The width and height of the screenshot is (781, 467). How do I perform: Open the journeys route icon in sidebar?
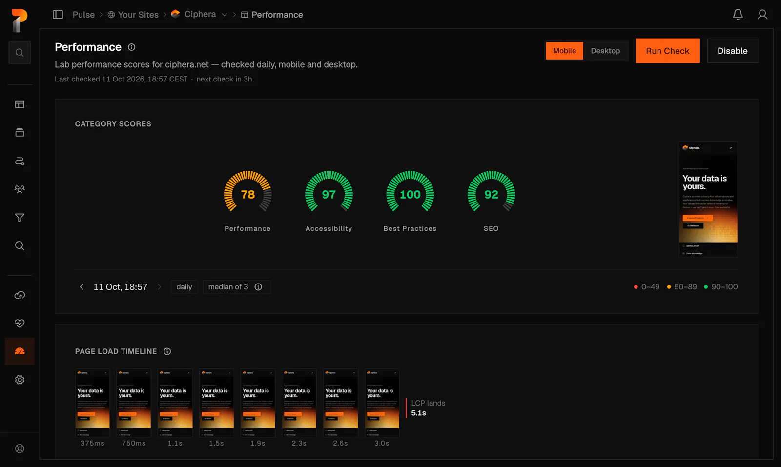(x=20, y=161)
